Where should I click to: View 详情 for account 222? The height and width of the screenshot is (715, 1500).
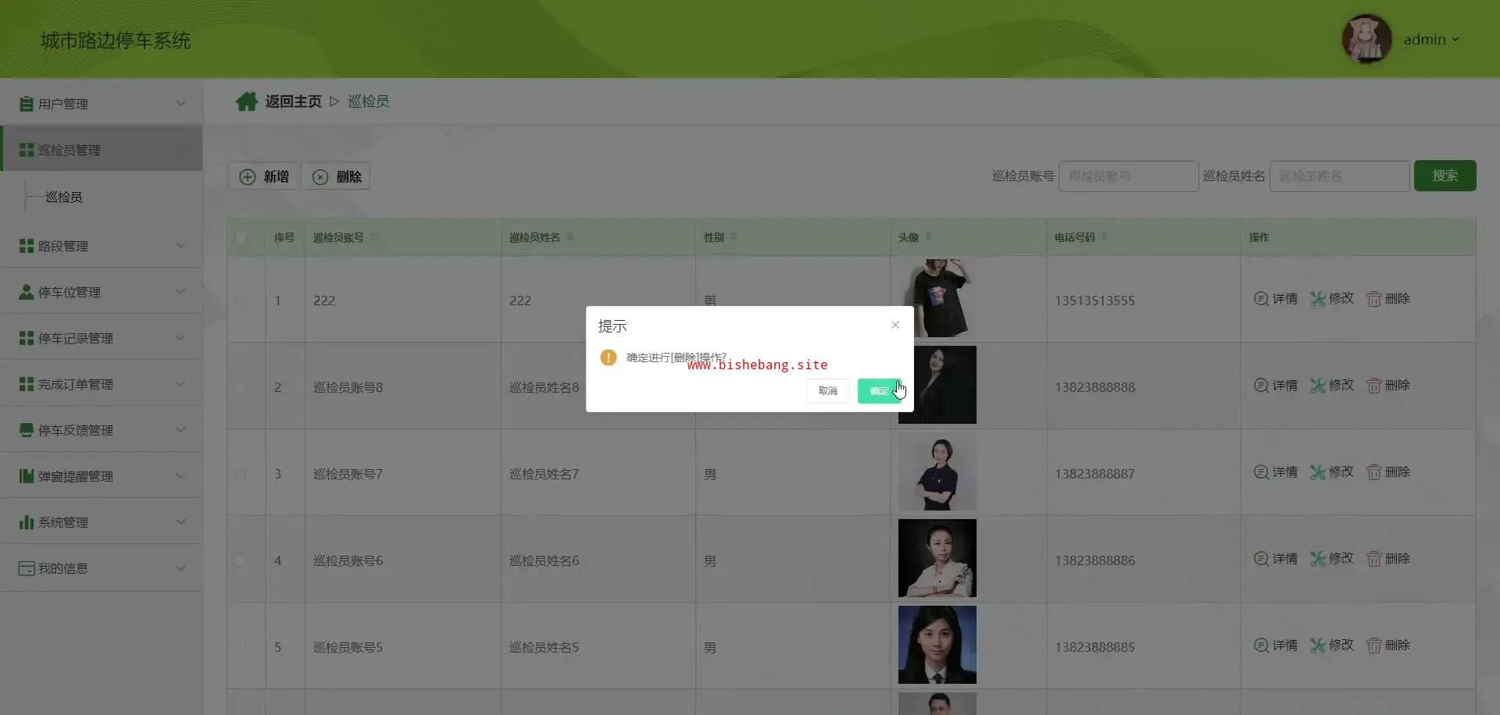[1276, 299]
